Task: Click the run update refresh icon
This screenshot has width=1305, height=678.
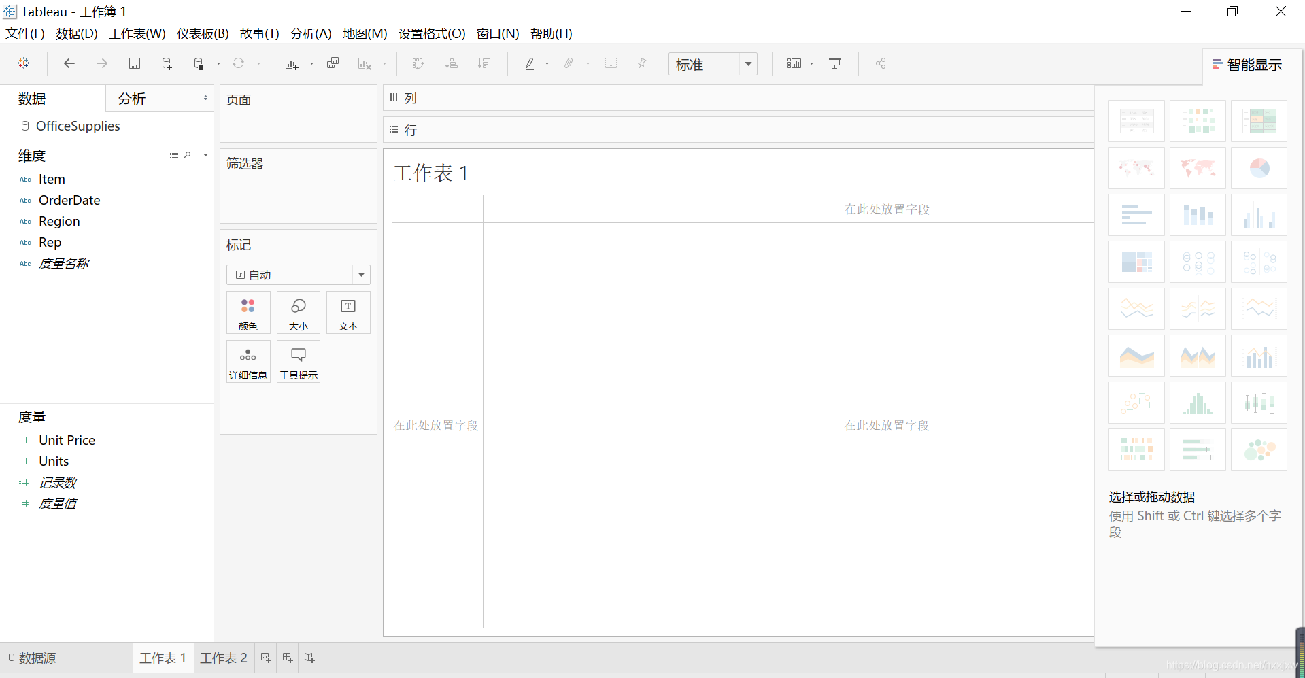Action: [x=238, y=63]
